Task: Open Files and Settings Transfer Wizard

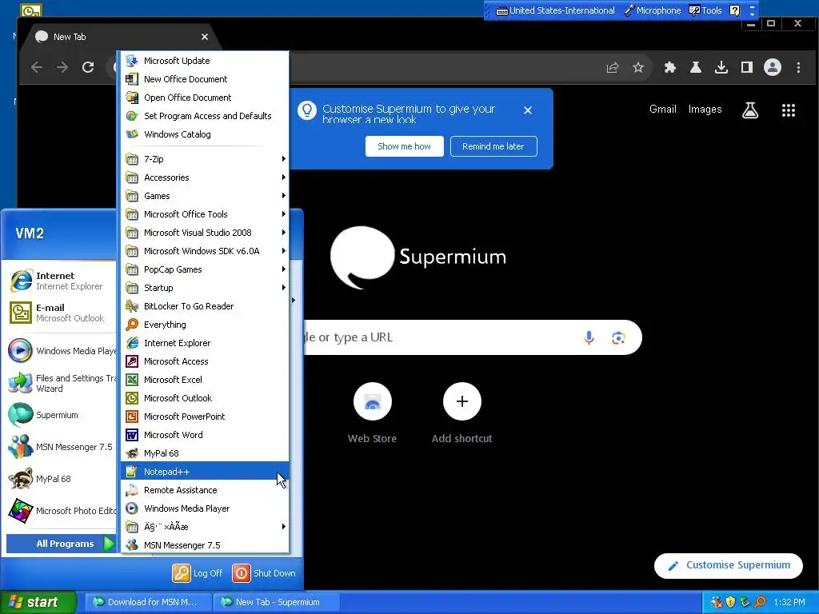Action: click(61, 383)
